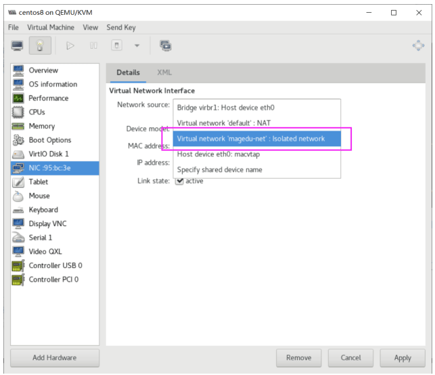Click the shut down toolbar icon
The width and height of the screenshot is (435, 375).
coord(116,45)
